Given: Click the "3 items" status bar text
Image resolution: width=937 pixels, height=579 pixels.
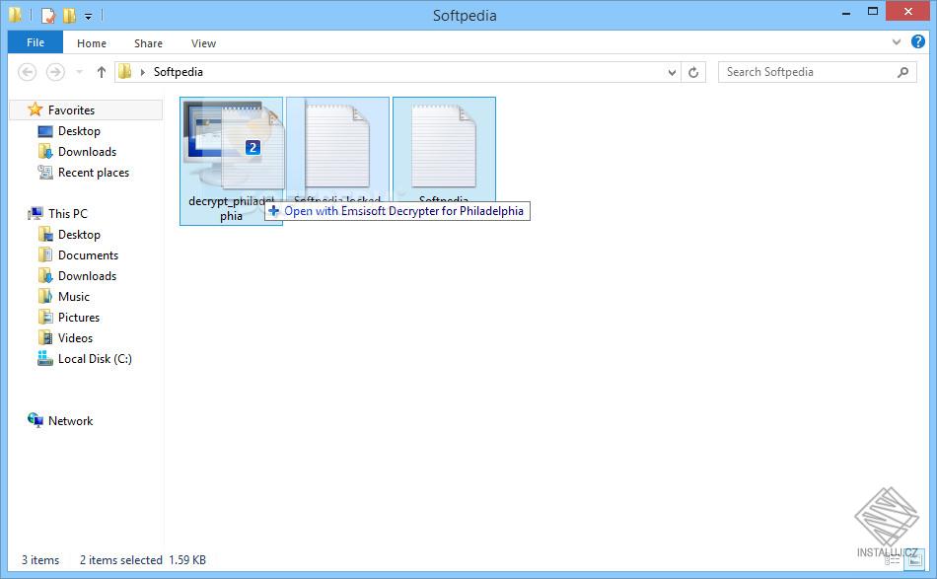Looking at the screenshot, I should tap(40, 560).
